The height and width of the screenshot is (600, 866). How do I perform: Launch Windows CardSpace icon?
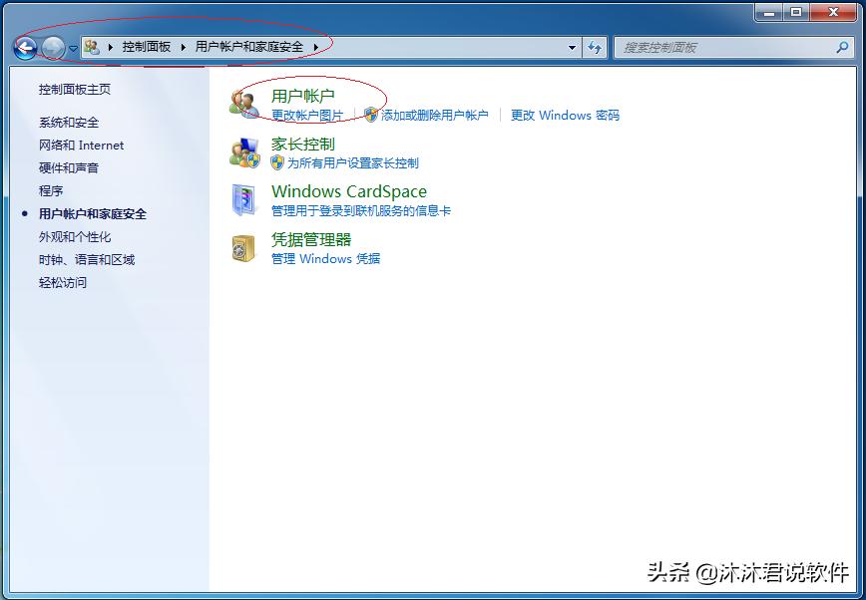(x=349, y=191)
